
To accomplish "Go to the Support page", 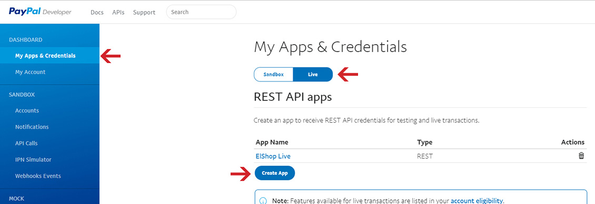I will point(144,12).
